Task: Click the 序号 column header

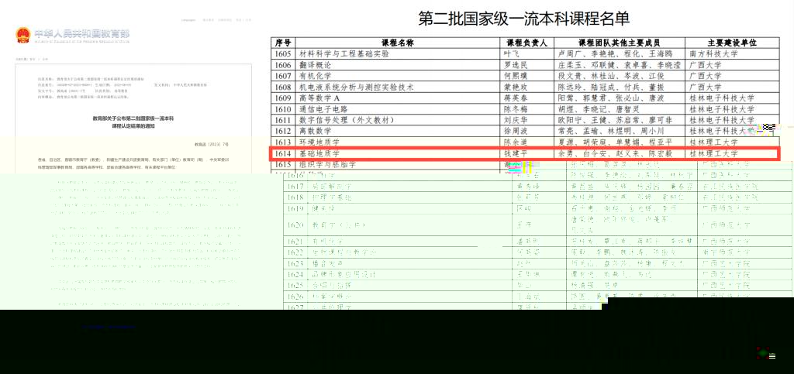Action: tap(283, 43)
